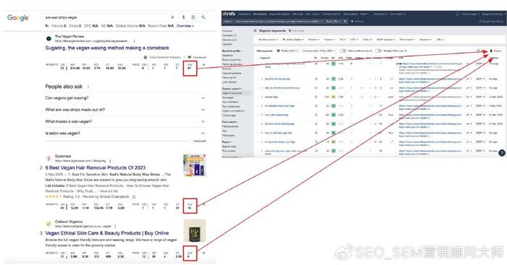Click the Export button in Ahrefs
This screenshot has width=507, height=265.
point(495,51)
